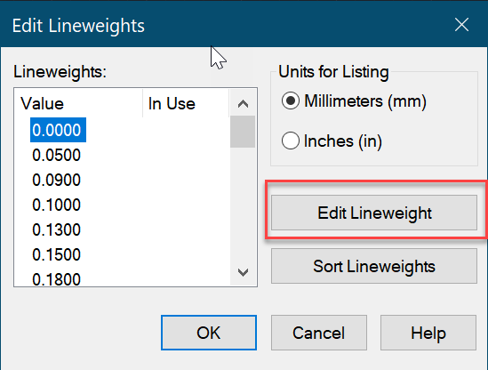This screenshot has width=488, height=370.
Task: Select the 0.1000 lineweight value
Action: [56, 205]
